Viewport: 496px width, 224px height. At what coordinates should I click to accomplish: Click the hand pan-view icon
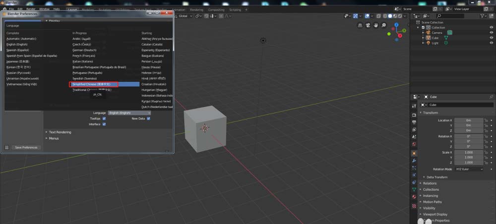[x=376, y=25]
